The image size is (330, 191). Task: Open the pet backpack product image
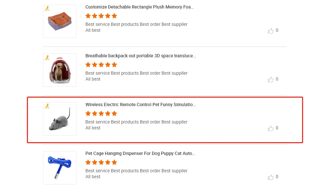click(x=60, y=70)
